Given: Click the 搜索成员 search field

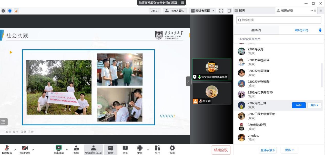Looking at the screenshot, I should point(279,20).
